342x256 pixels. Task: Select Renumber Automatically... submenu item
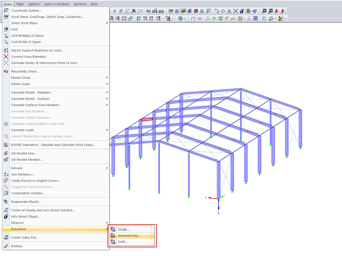[132, 236]
